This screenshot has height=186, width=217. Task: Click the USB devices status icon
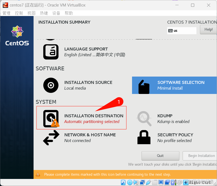point(148,182)
